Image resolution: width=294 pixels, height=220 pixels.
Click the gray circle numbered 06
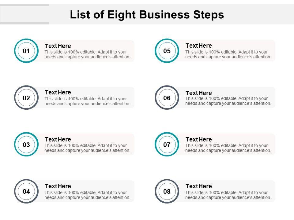click(167, 98)
